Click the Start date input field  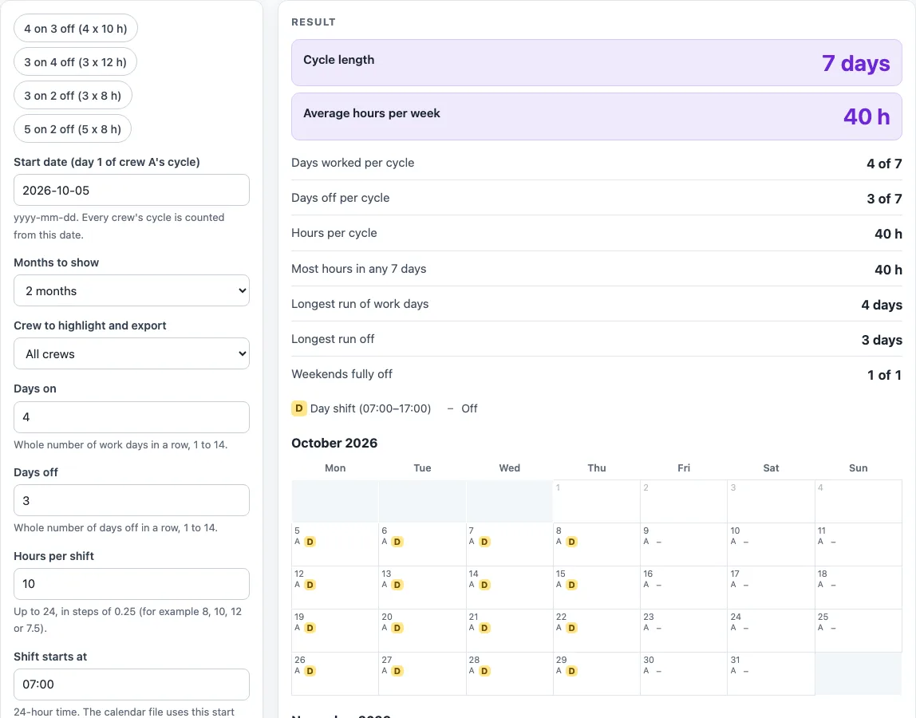point(132,190)
